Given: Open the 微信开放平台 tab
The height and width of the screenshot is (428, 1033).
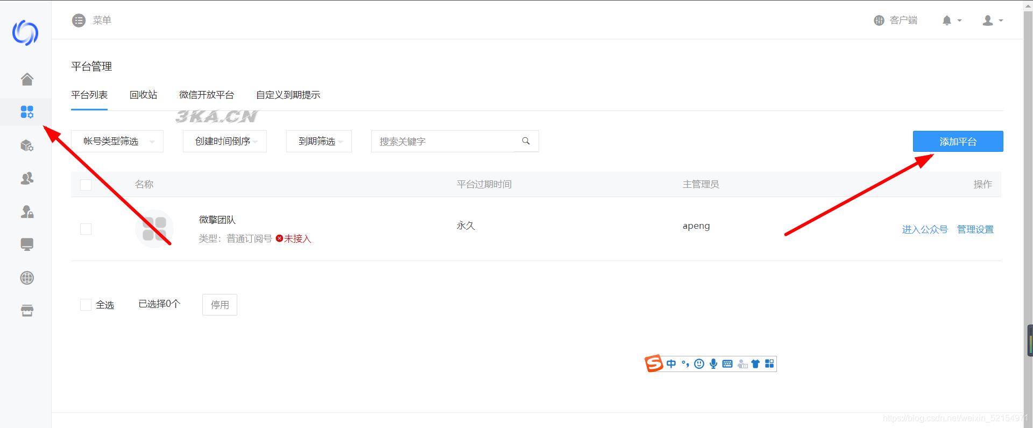Looking at the screenshot, I should (207, 95).
